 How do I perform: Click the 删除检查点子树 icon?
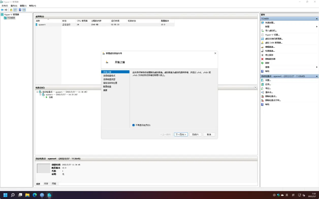point(262,100)
